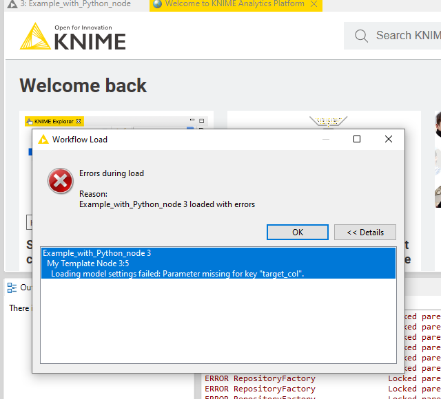Image resolution: width=441 pixels, height=399 pixels.
Task: Click the Outline view icon
Action: point(12,288)
